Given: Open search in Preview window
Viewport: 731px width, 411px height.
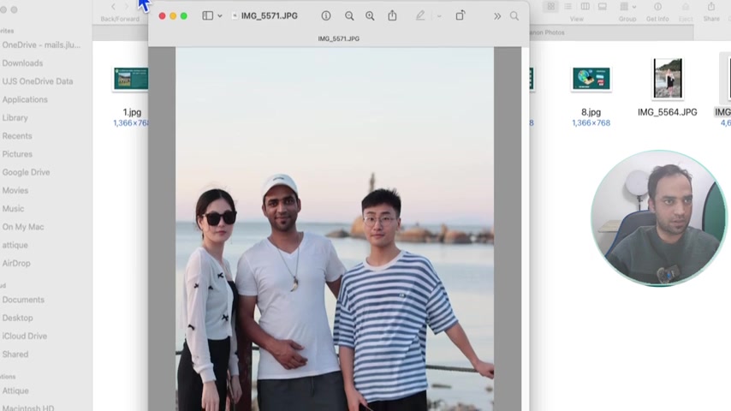Looking at the screenshot, I should point(514,16).
